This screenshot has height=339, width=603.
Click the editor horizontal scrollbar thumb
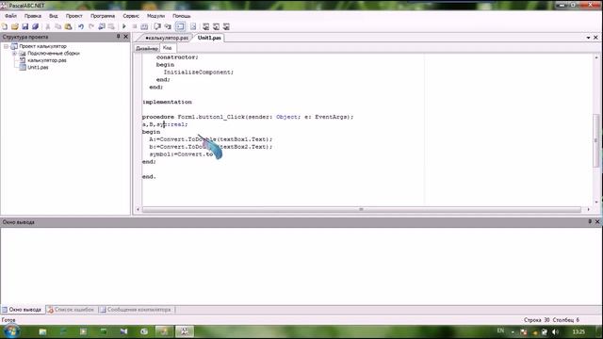click(361, 209)
